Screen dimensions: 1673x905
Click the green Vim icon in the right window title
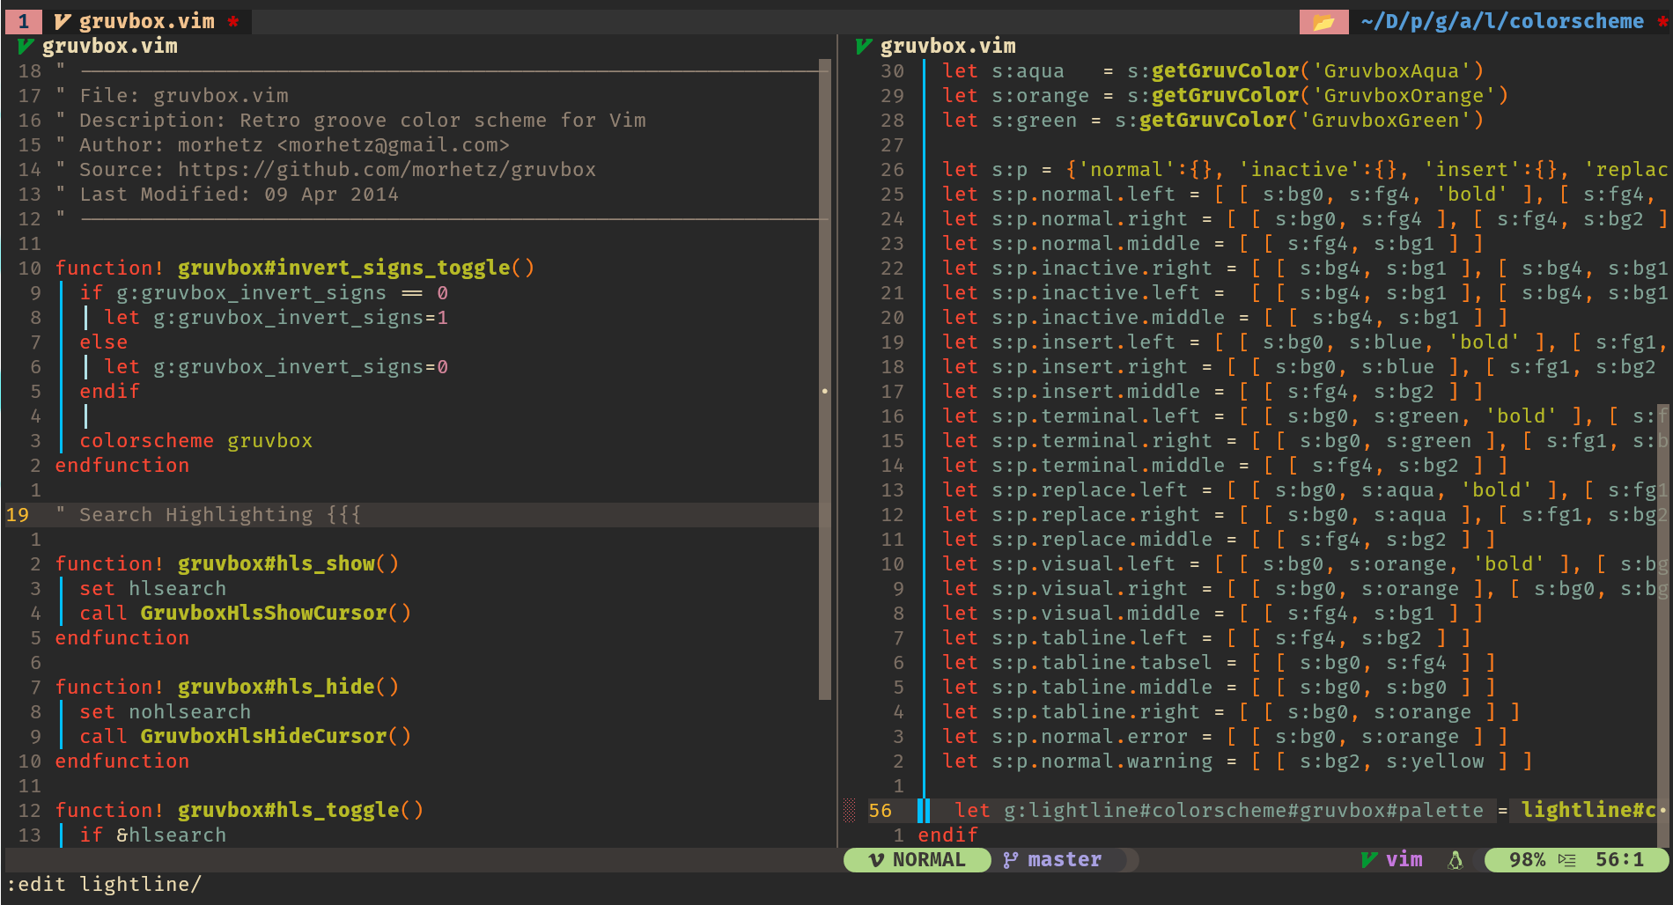point(864,46)
